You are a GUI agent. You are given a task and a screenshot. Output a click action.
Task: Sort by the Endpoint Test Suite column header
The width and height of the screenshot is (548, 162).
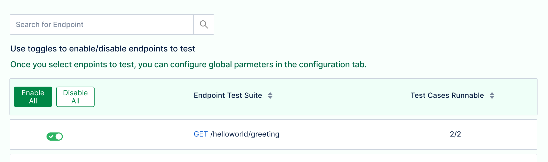pyautogui.click(x=228, y=96)
